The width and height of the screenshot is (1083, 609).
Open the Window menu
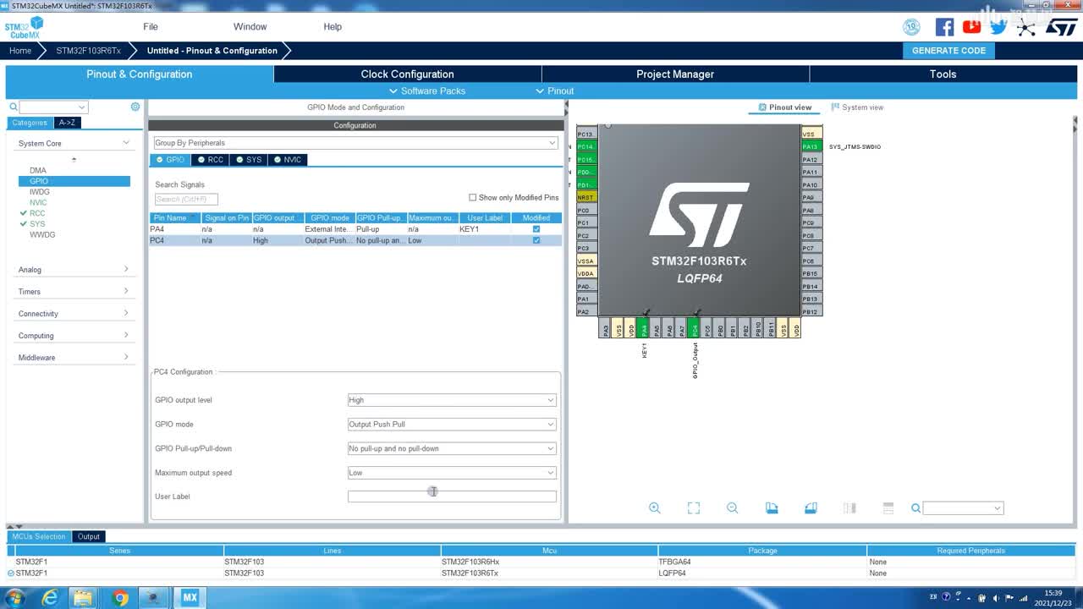tap(250, 27)
